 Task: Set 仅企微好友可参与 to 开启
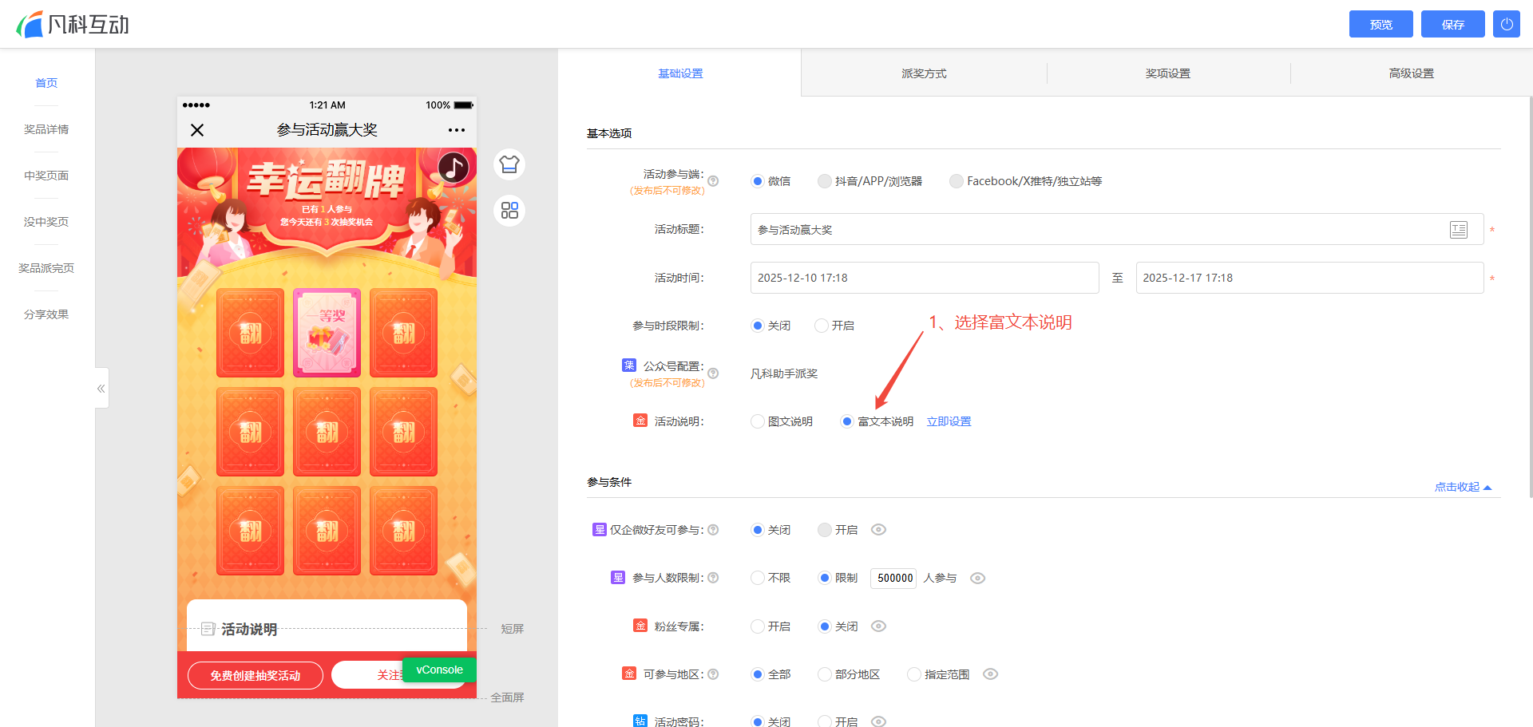pos(825,530)
